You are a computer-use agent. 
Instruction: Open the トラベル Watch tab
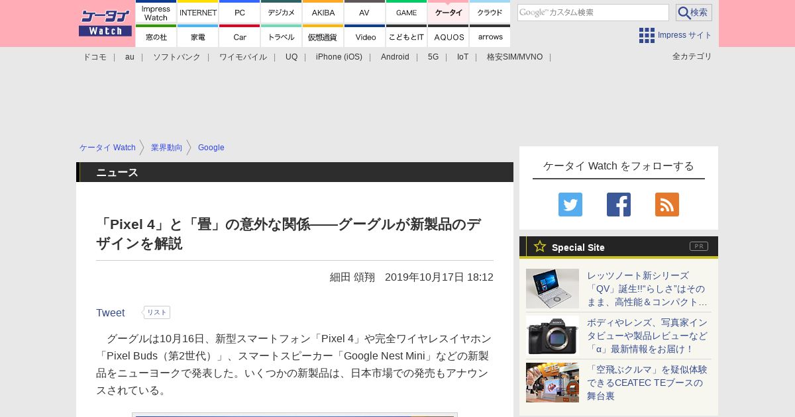tap(282, 36)
